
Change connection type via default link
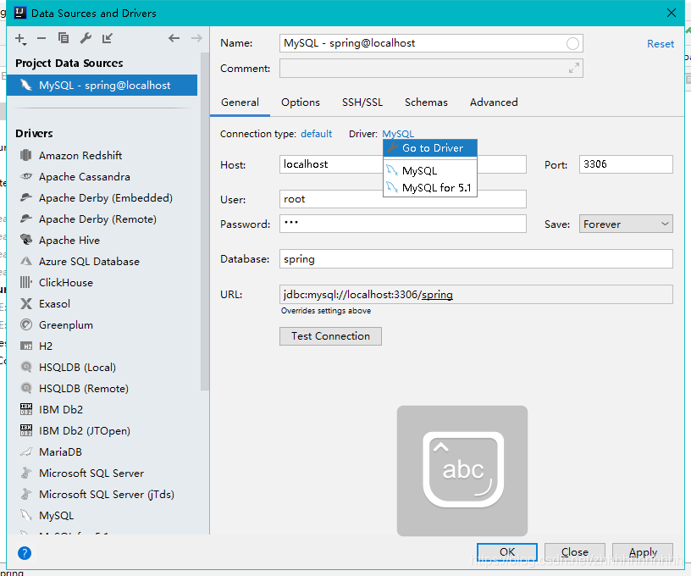316,134
